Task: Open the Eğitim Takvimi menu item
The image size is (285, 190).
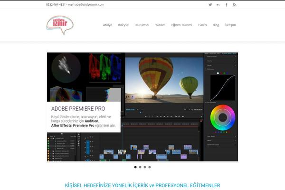Action: 181,25
